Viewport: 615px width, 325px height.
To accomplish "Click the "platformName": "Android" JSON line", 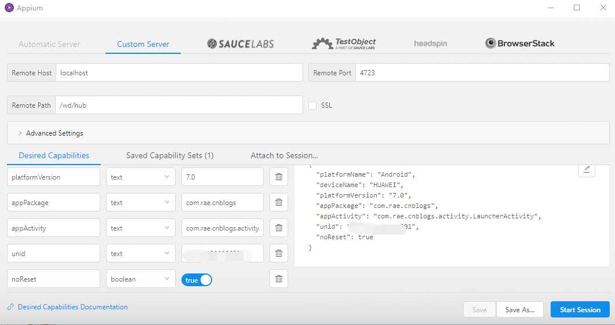I will coord(366,174).
